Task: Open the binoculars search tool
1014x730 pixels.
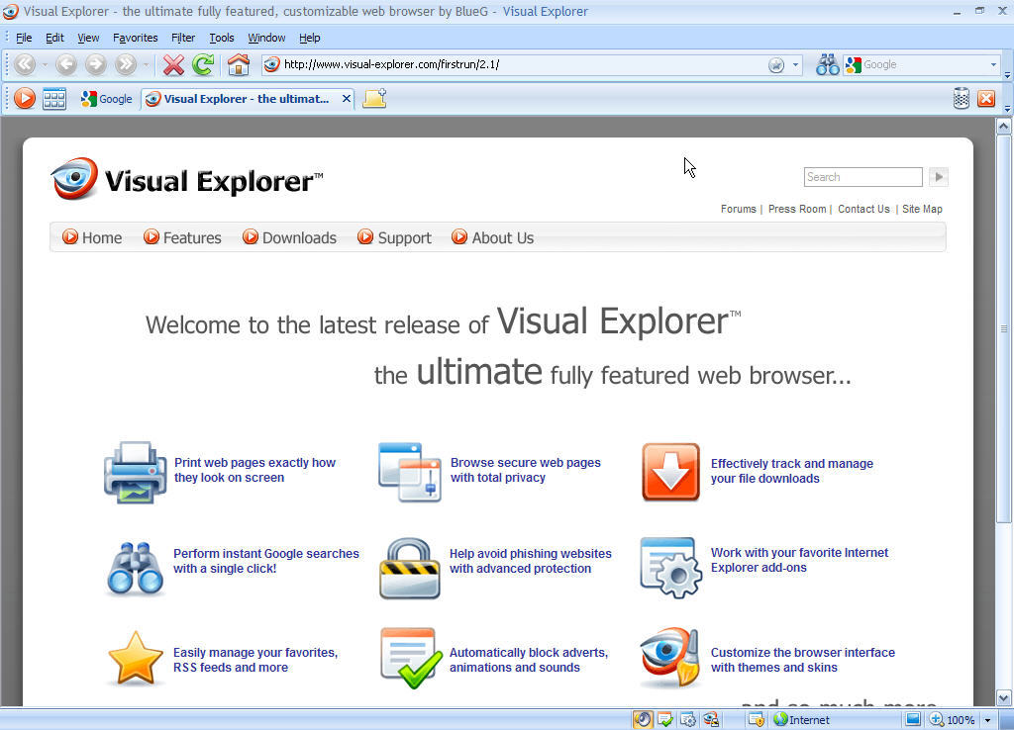Action: [827, 64]
